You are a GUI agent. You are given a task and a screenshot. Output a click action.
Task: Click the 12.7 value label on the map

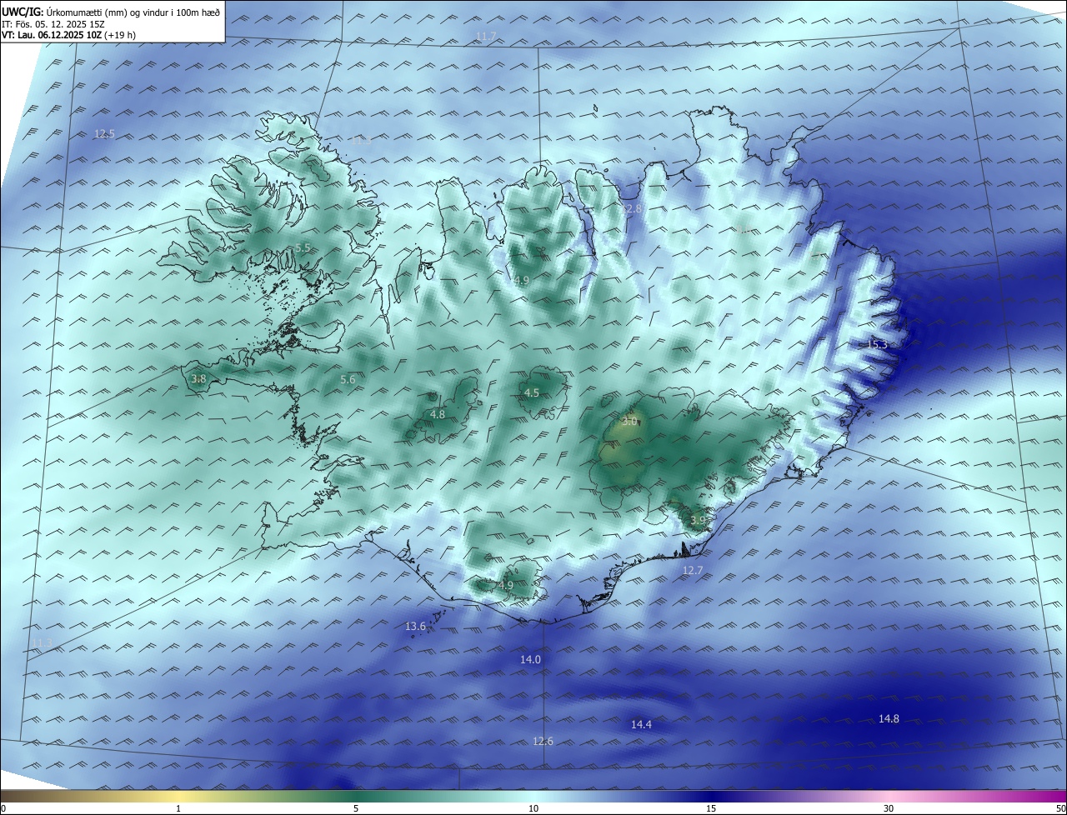(x=693, y=570)
